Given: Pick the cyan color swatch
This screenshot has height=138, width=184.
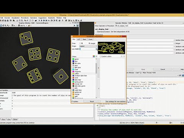Looking at the screenshot, I should [x=73, y=69].
